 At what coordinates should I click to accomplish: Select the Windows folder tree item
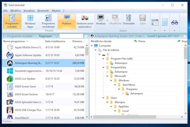pyautogui.click(x=124, y=81)
